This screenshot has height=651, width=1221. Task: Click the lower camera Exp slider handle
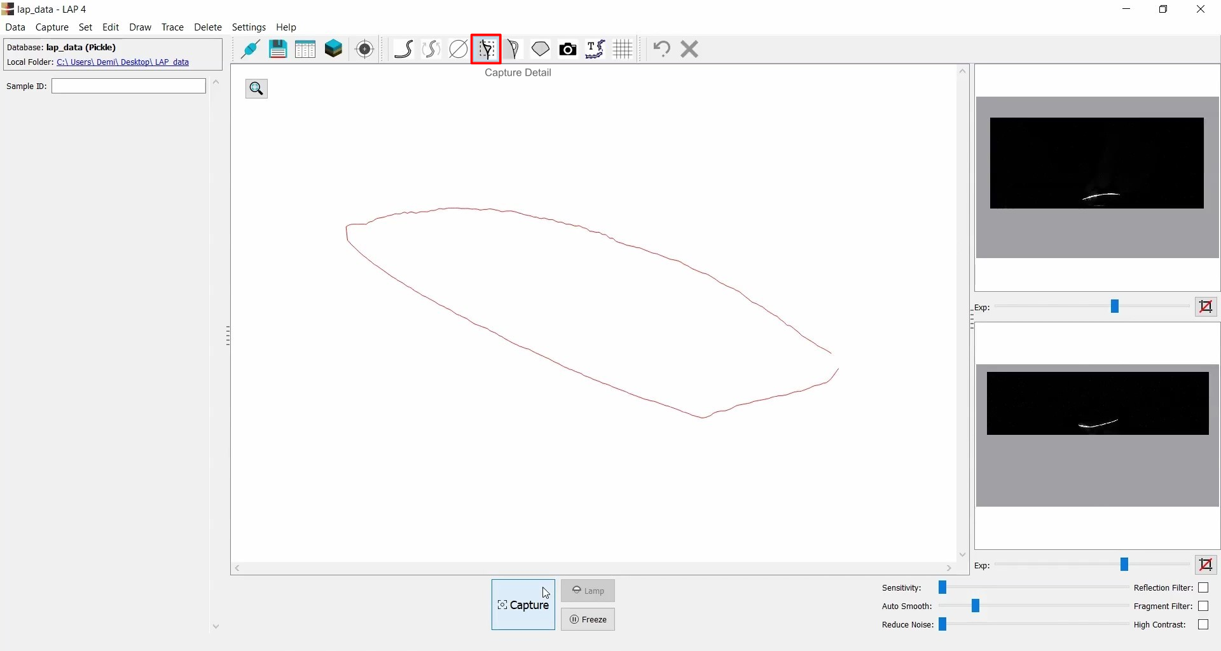tap(1125, 565)
